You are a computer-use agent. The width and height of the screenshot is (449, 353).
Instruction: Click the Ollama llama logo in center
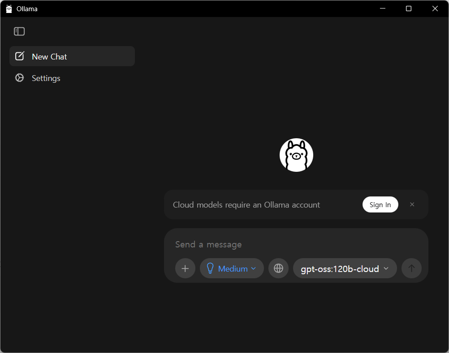tap(296, 155)
